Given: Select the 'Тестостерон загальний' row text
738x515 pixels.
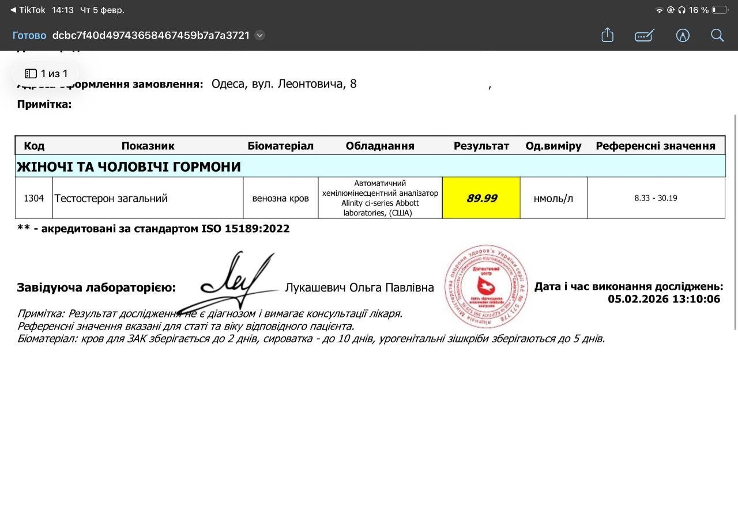Looking at the screenshot, I should [111, 198].
